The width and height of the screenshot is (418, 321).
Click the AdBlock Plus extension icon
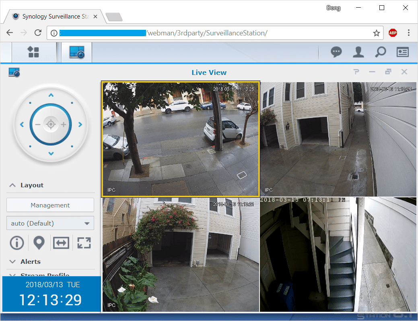point(393,33)
